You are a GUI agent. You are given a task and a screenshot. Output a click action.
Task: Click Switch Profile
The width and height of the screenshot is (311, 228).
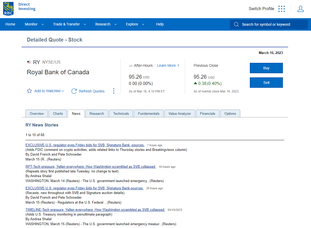261,9
